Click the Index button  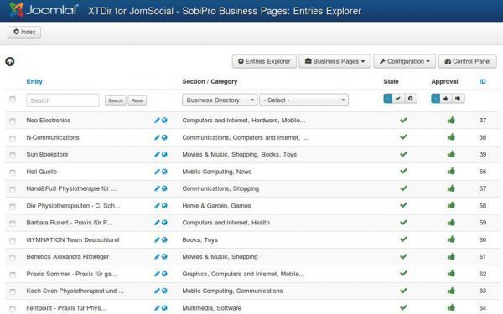point(24,32)
